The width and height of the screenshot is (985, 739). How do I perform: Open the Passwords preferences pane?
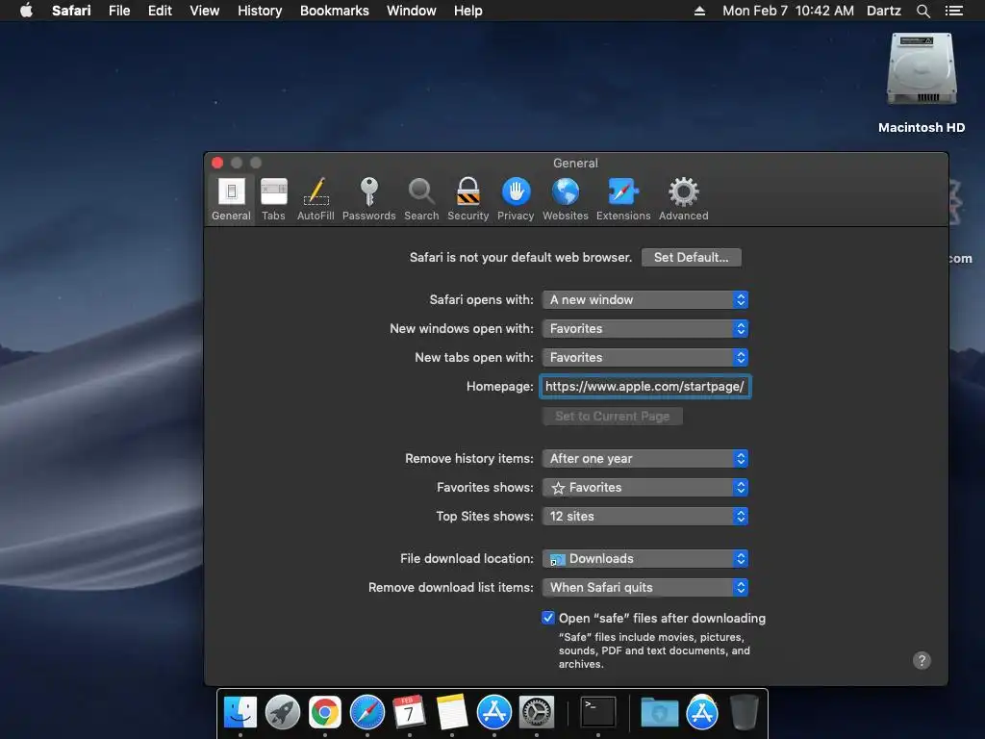click(368, 199)
